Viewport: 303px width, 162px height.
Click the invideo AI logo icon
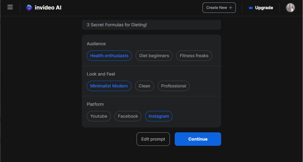coord(29,8)
